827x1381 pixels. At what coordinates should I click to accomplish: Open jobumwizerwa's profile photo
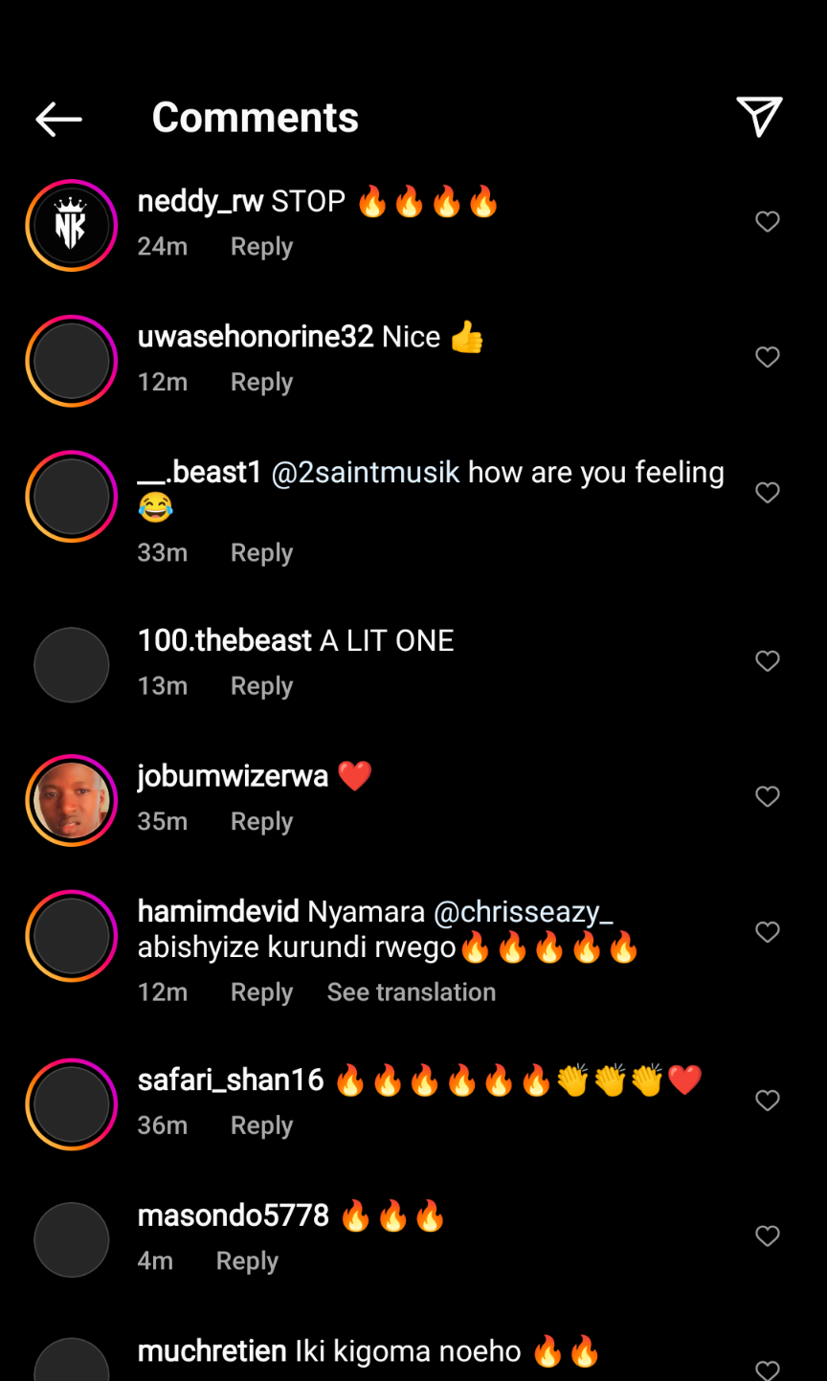click(72, 800)
